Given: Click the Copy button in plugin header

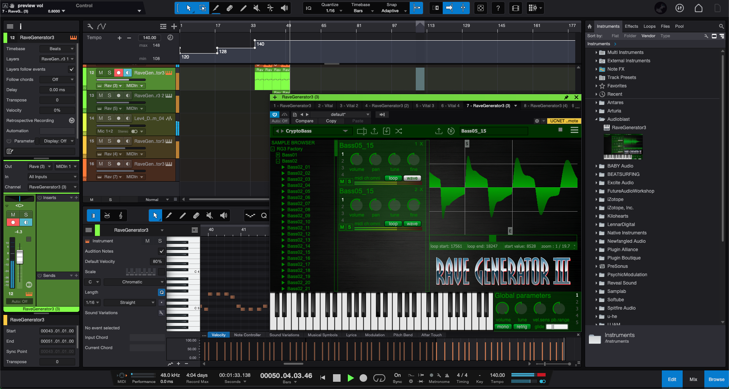Looking at the screenshot, I should (x=331, y=121).
